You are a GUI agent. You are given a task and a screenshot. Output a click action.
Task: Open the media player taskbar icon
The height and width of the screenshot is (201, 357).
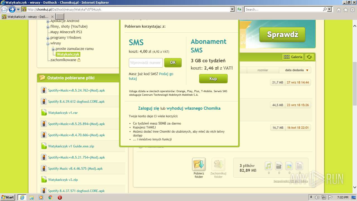tap(41, 197)
